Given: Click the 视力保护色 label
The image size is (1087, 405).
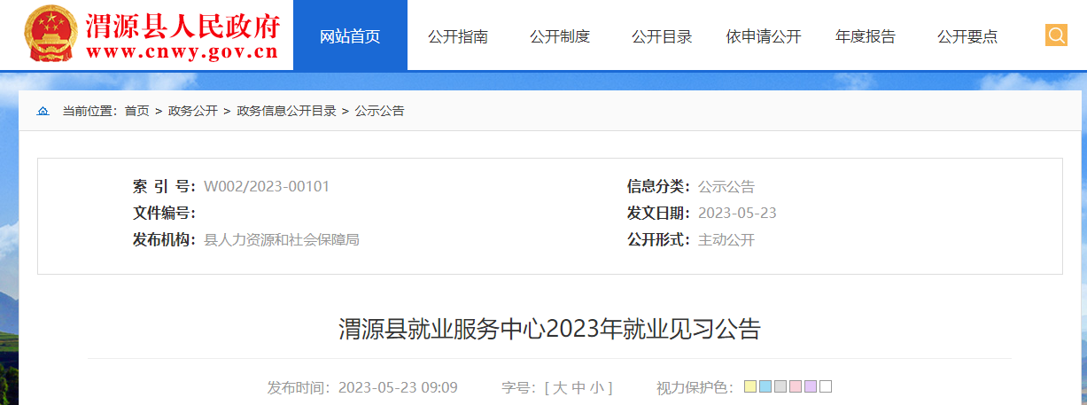Looking at the screenshot, I should pos(695,388).
